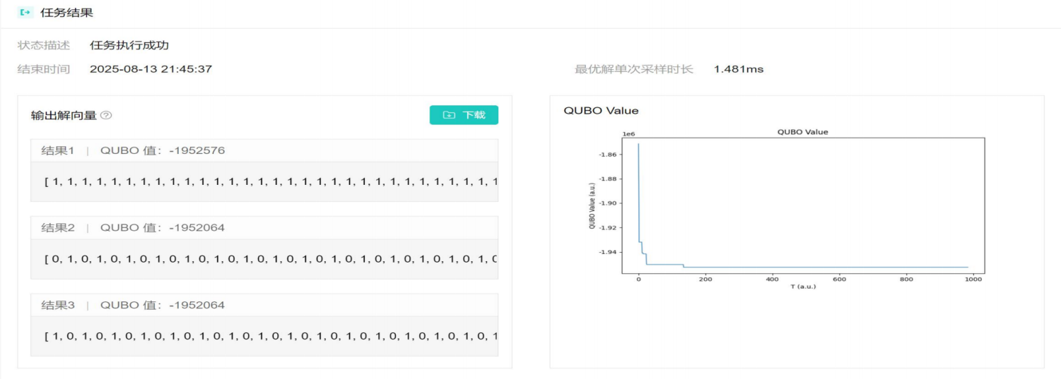Click the T (a.u.) x-axis label
Viewport: 1061px width, 379px height.
[802, 287]
